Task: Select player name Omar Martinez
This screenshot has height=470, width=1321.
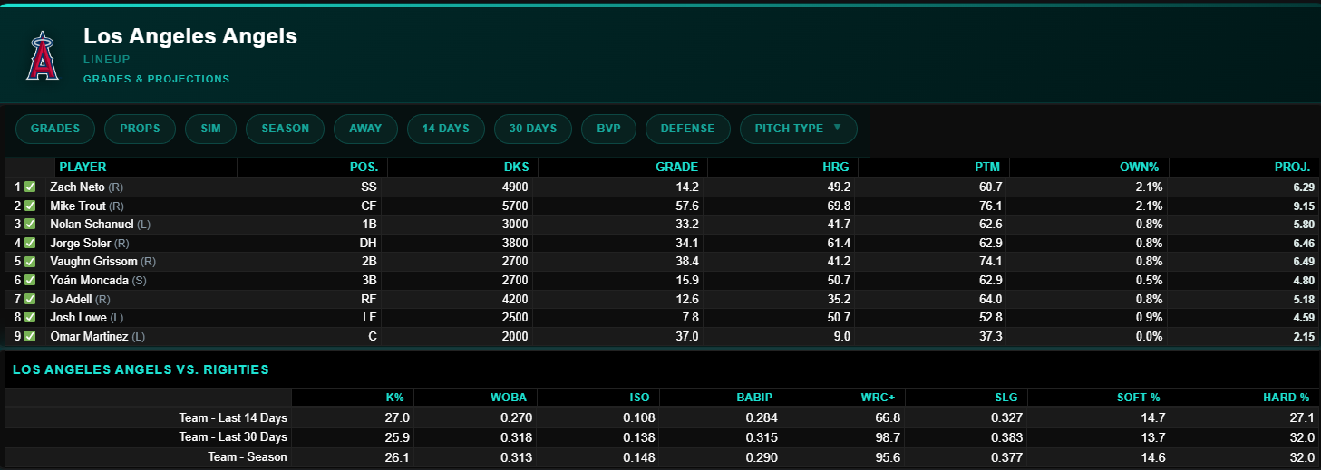Action: click(x=89, y=337)
